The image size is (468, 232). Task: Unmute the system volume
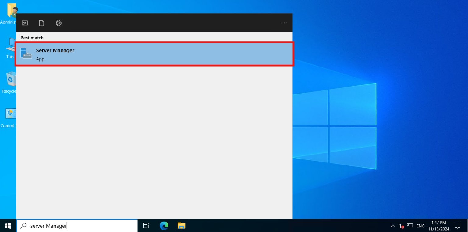401,226
